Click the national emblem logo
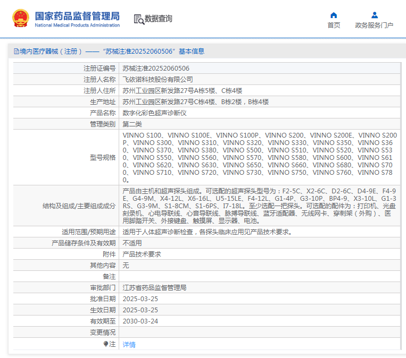Viewport: 406px width, 358px height. pos(21,18)
